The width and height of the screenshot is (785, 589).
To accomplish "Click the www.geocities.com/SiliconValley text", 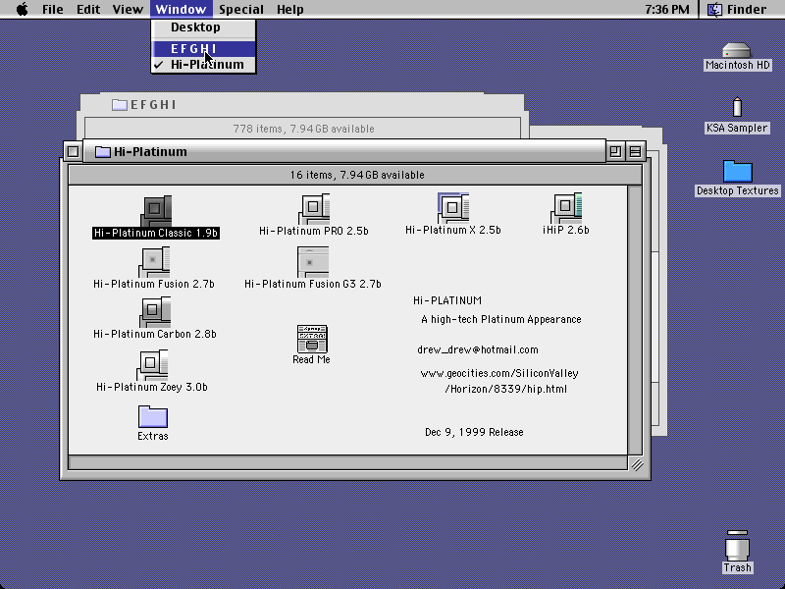I will 499,373.
